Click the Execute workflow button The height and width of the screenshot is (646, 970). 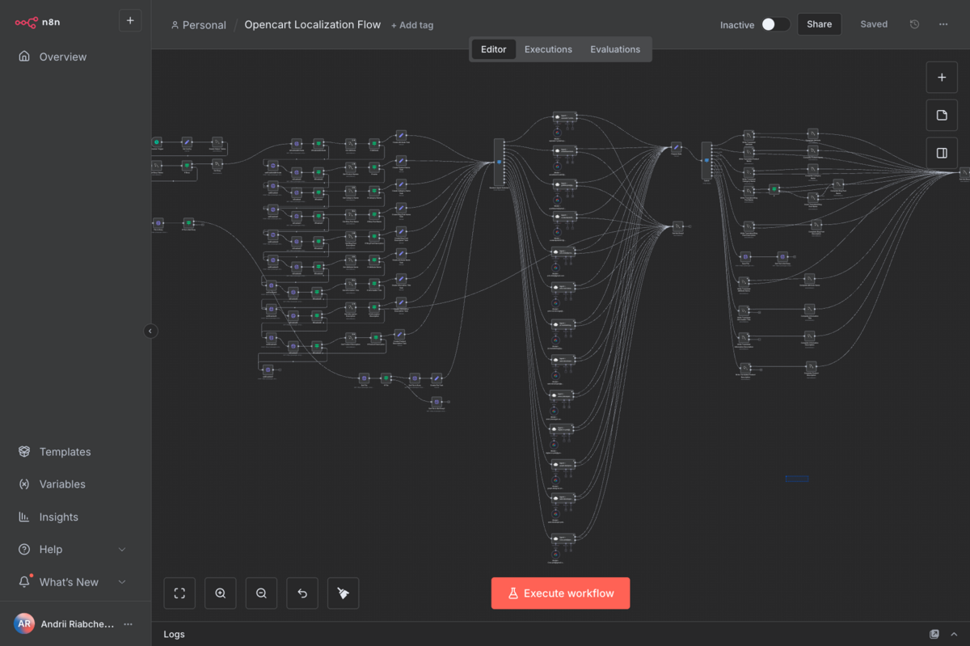pos(560,593)
